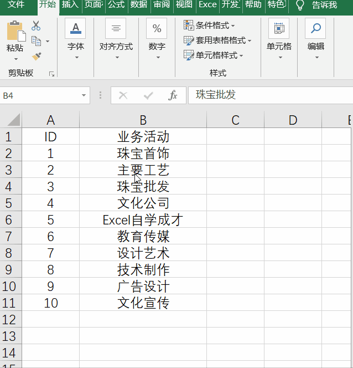Expand the 数字 group dropdown arrow
Viewport: 353px width, 368px height.
(158, 57)
